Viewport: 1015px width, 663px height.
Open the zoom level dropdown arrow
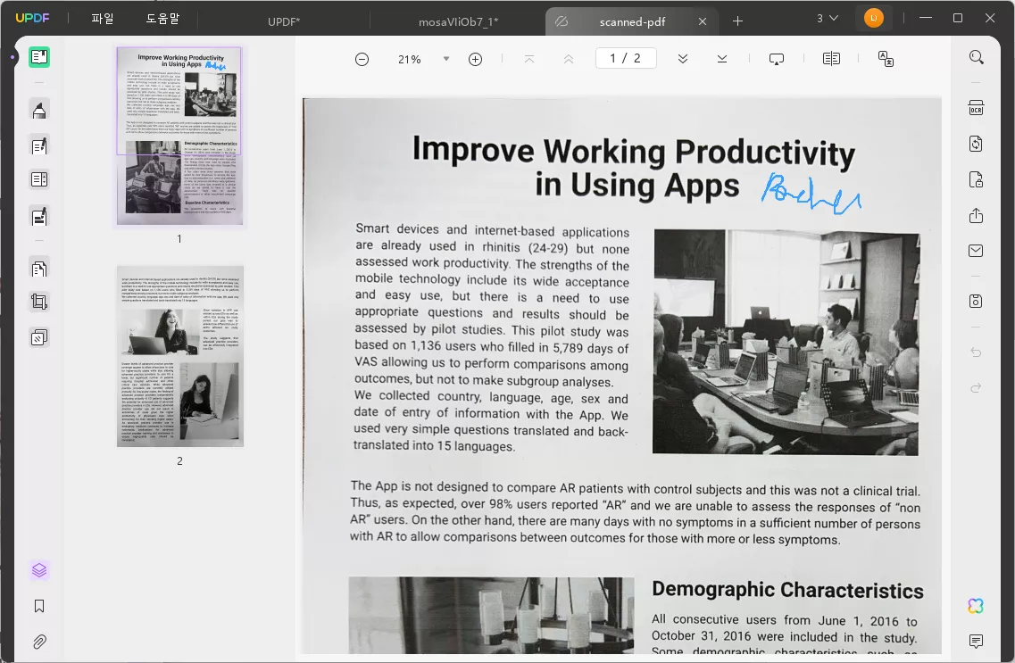pyautogui.click(x=446, y=59)
